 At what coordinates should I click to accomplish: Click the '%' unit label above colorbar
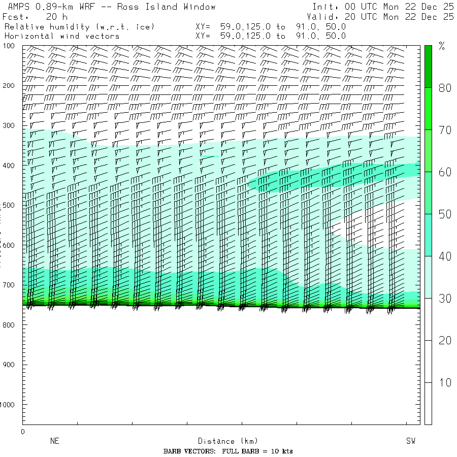(x=442, y=46)
